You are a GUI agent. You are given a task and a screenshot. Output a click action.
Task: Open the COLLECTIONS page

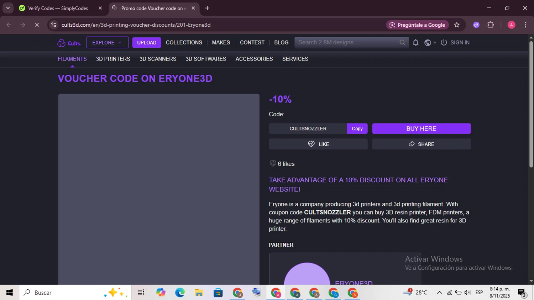[184, 42]
